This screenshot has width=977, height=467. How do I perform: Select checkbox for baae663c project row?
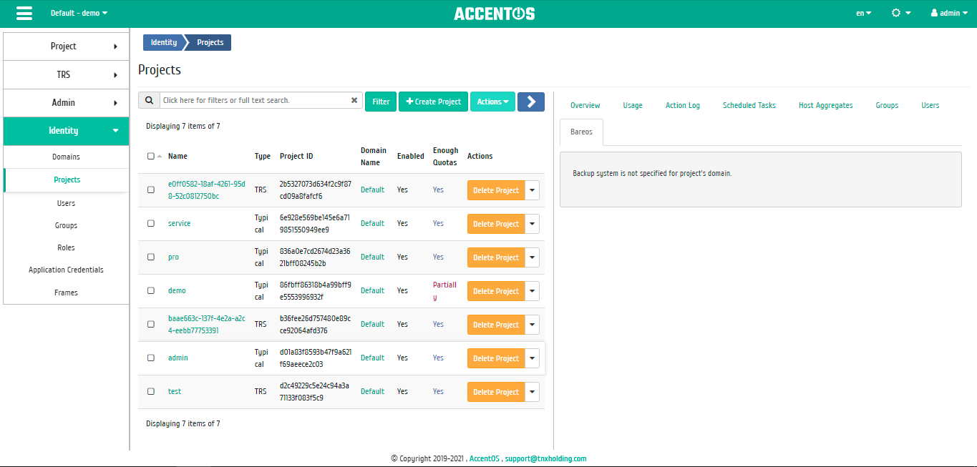coord(151,324)
